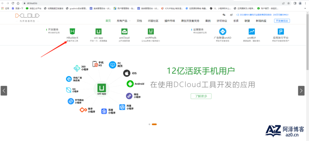Open the browser side panel icon
The width and height of the screenshot is (309, 141).
pyautogui.click(x=295, y=3)
